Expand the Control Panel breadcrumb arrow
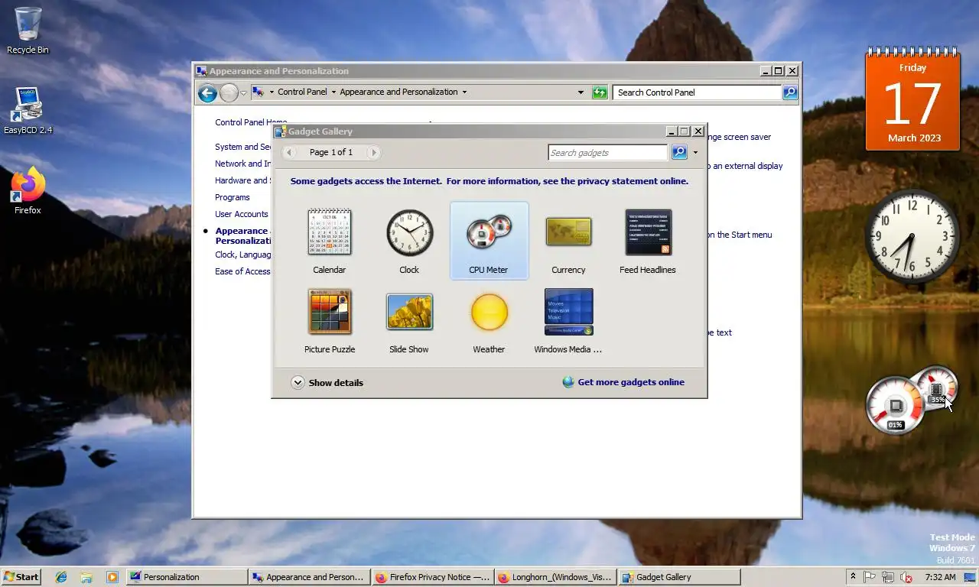Image resolution: width=979 pixels, height=587 pixels. (x=333, y=92)
